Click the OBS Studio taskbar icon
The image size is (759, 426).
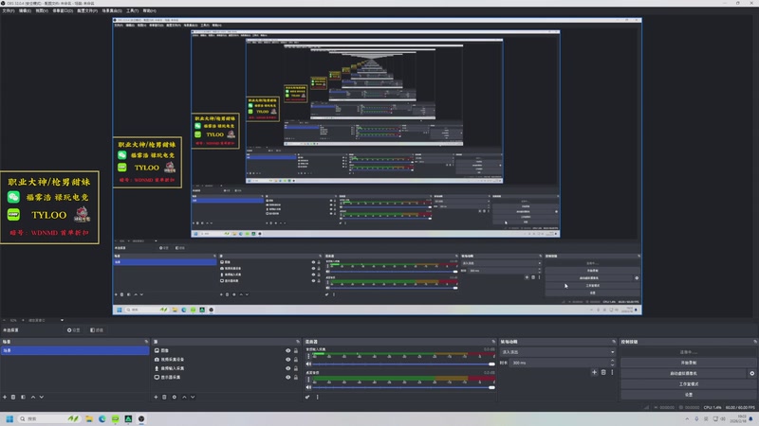pyautogui.click(x=141, y=418)
